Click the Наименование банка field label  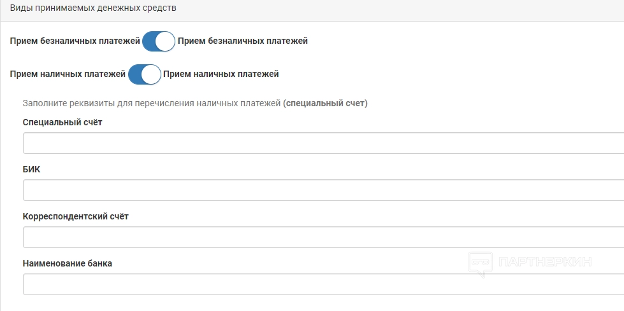click(68, 263)
